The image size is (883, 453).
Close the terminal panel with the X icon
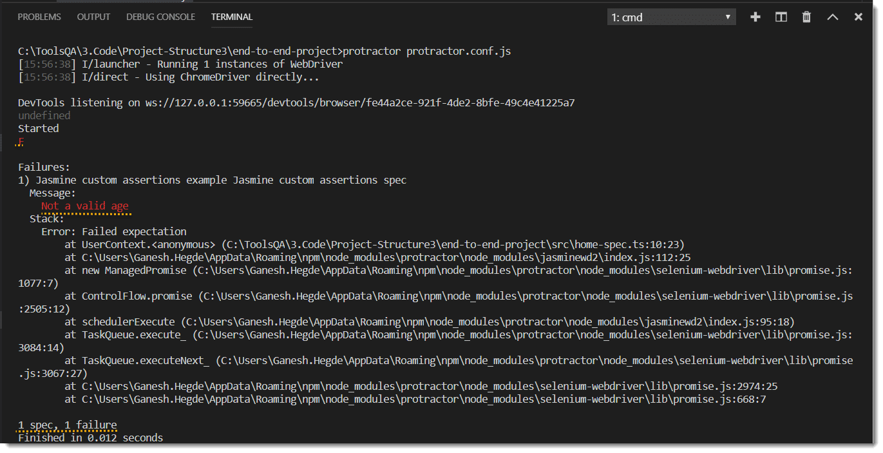pos(857,16)
